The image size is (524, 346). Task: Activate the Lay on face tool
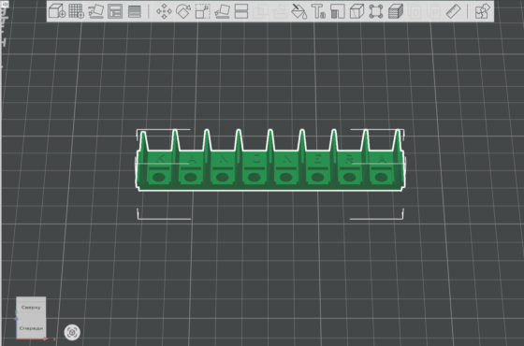pos(223,11)
